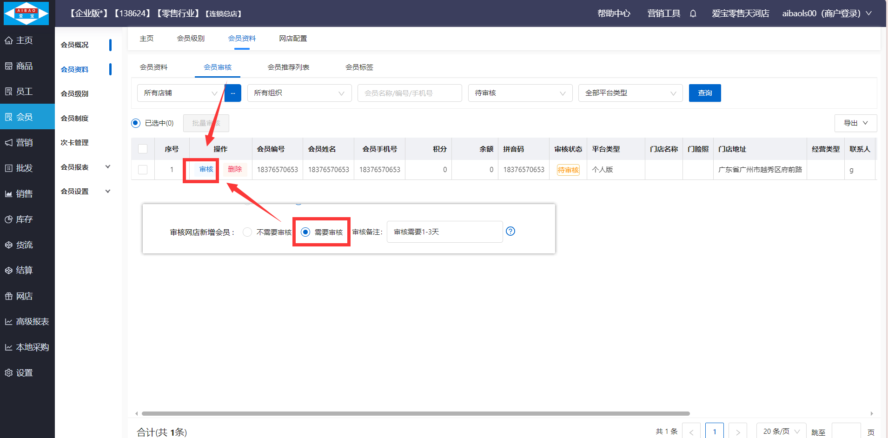Click the horizontal scrollbar under the table
Image resolution: width=888 pixels, height=438 pixels.
(415, 413)
